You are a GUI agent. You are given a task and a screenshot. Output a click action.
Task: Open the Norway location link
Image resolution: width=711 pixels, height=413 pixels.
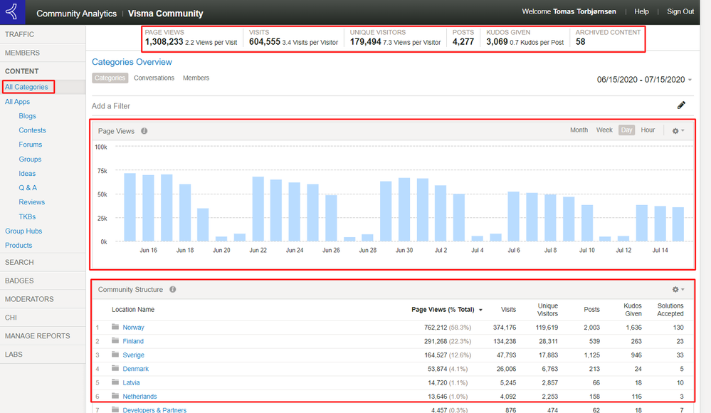[x=133, y=328]
